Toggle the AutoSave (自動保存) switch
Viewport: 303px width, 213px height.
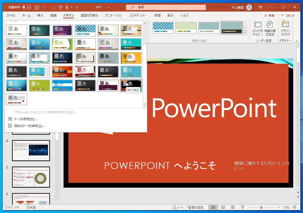27,7
